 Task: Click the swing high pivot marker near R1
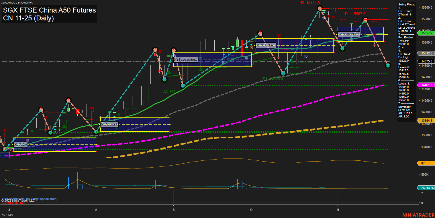coord(365,20)
